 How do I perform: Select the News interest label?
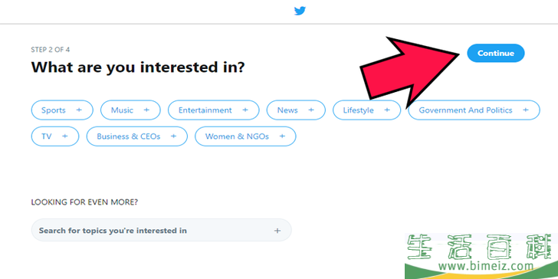point(287,110)
